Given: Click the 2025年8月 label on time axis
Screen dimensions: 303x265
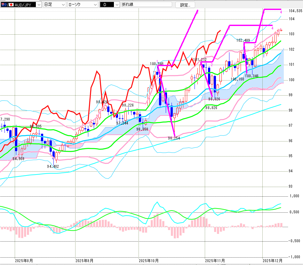Looking at the screenshot, I should pos(24,261).
